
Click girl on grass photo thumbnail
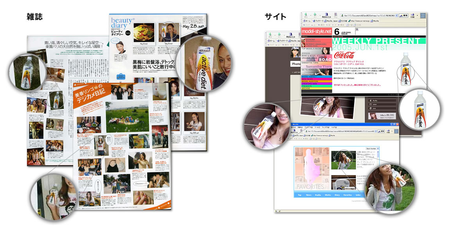pos(344,160)
